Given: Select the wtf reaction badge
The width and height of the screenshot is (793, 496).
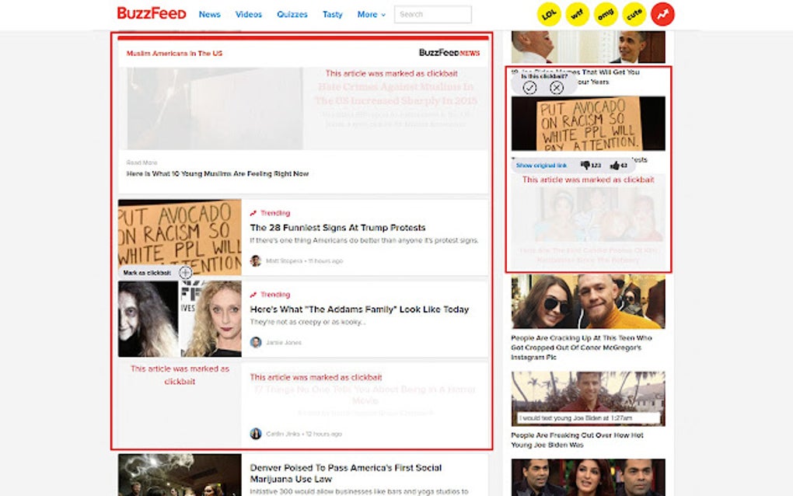Looking at the screenshot, I should click(577, 13).
